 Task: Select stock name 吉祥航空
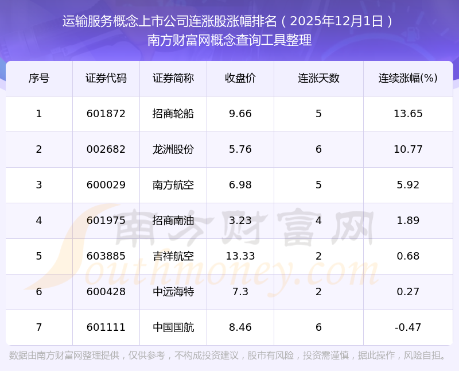(173, 256)
